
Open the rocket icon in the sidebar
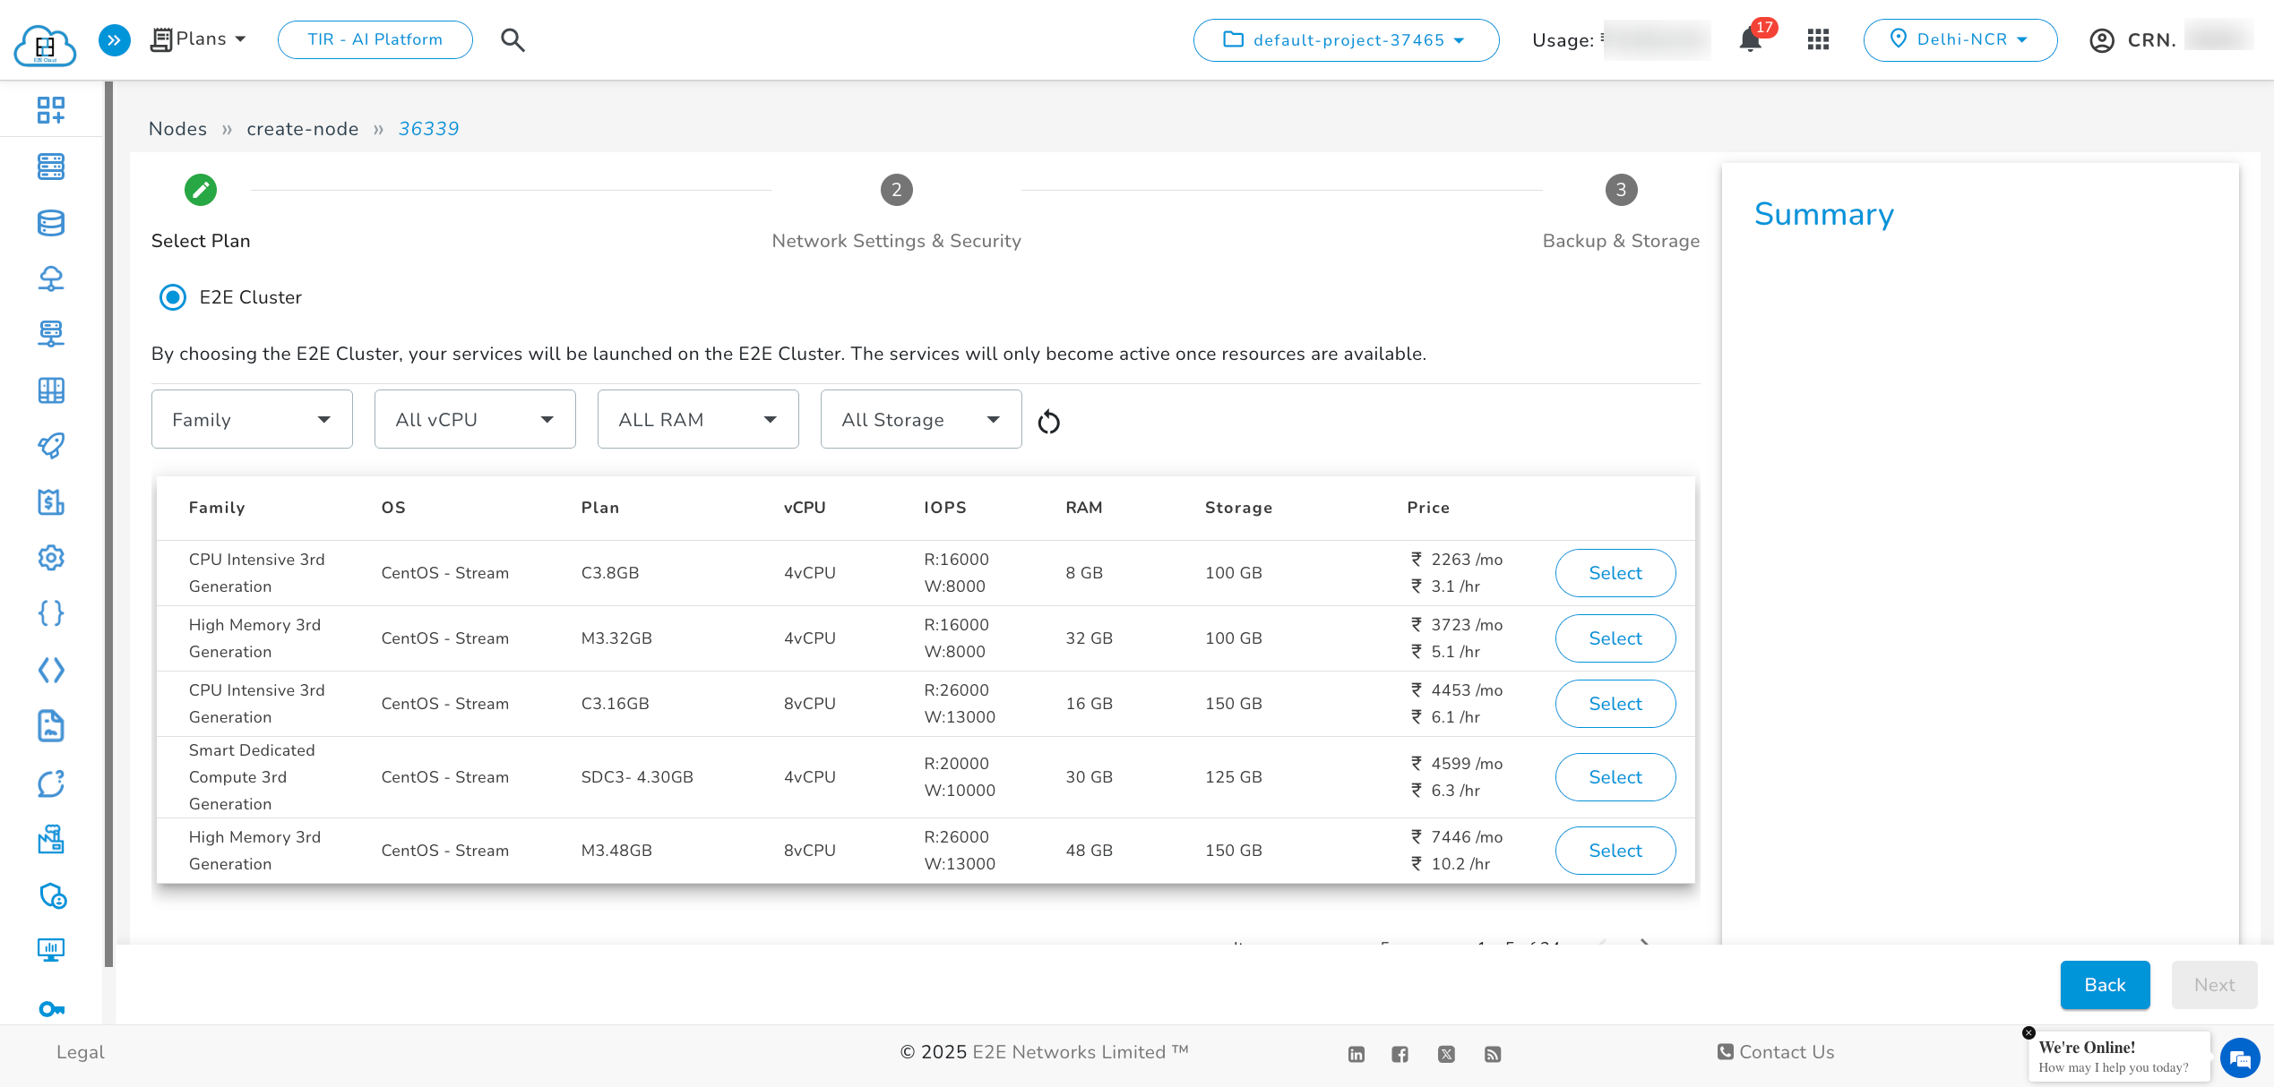pos(51,446)
